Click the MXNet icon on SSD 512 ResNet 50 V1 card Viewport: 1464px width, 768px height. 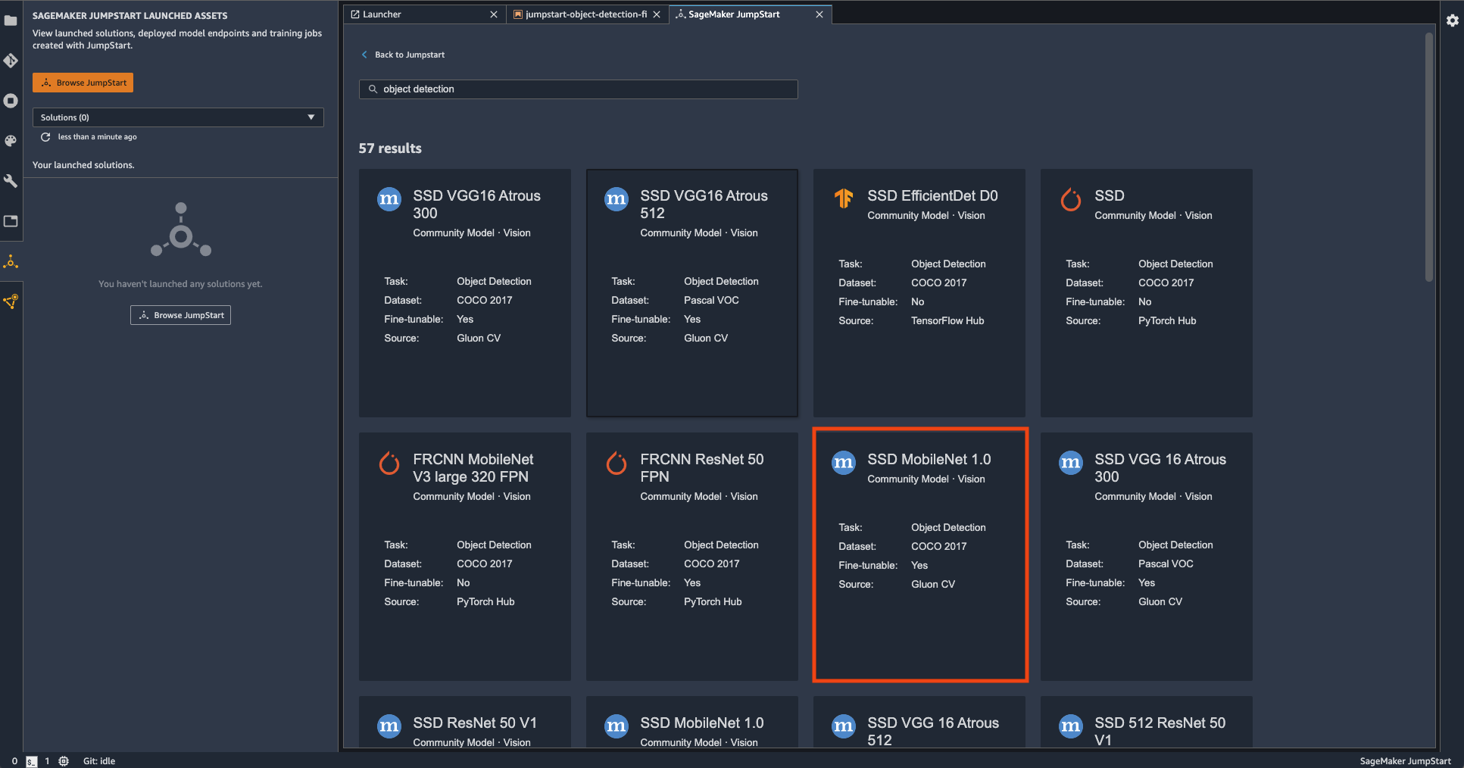(x=1071, y=726)
